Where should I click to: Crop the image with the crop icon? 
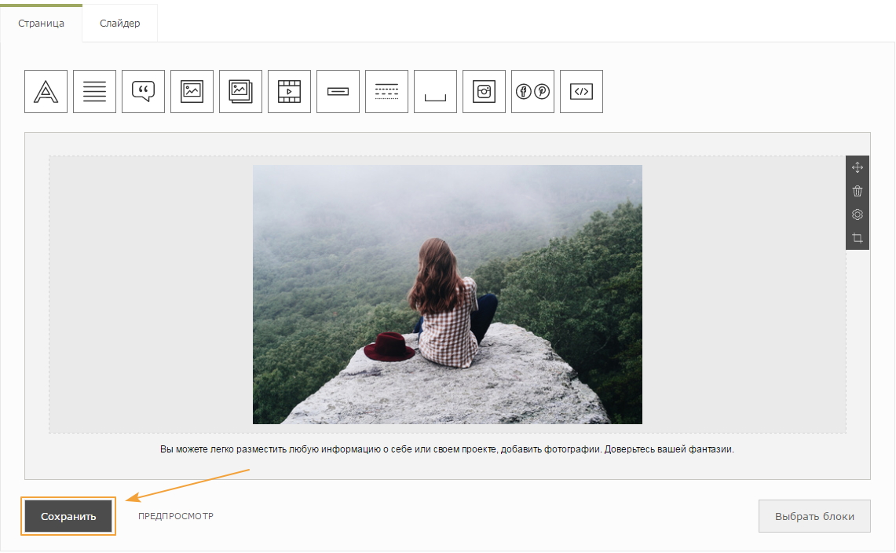coord(858,238)
